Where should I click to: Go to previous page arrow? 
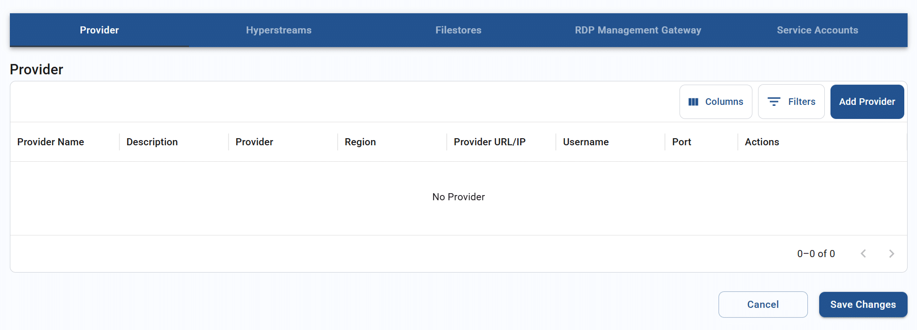(863, 254)
